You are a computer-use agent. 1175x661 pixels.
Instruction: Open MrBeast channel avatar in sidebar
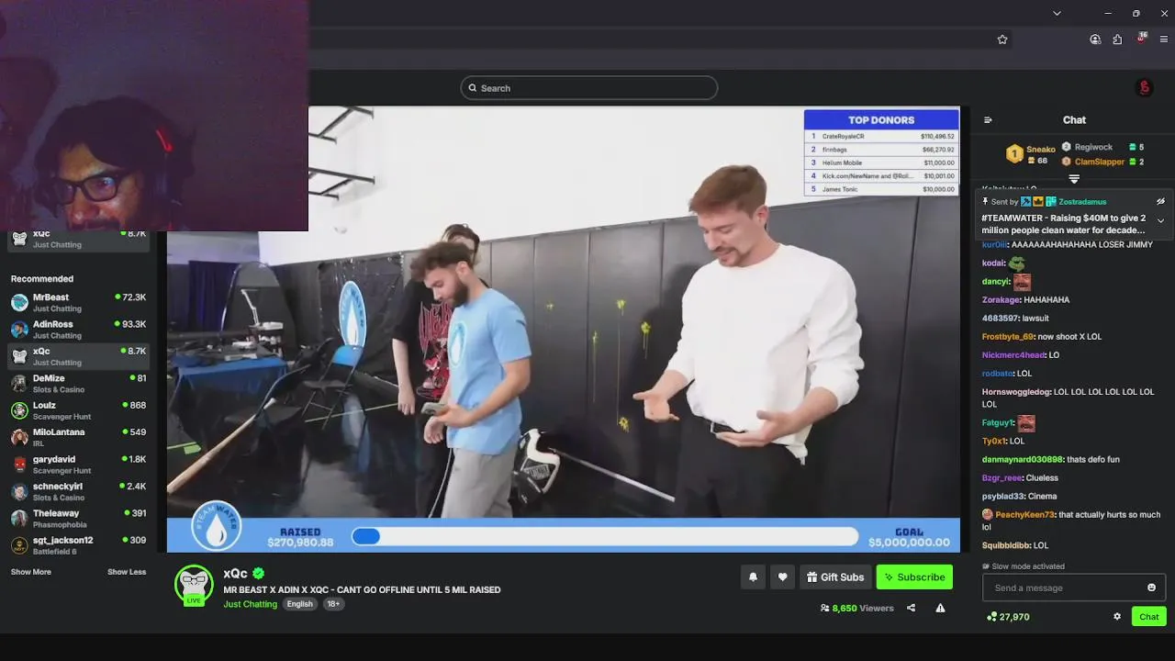tap(19, 302)
